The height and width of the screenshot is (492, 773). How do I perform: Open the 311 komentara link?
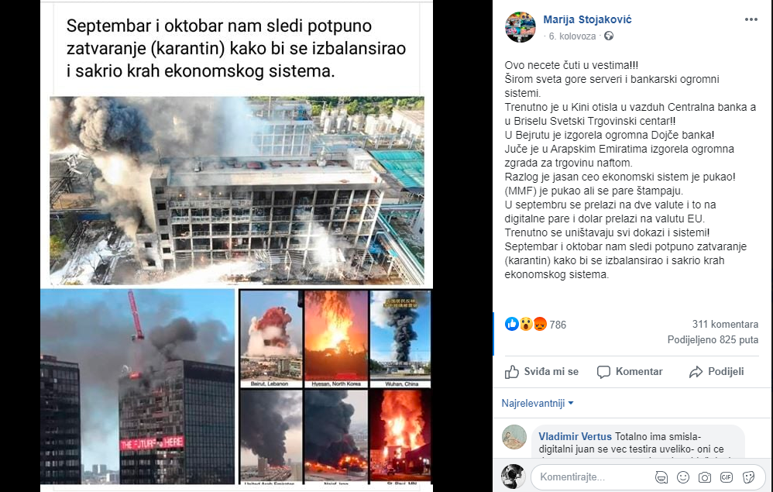[x=725, y=324]
